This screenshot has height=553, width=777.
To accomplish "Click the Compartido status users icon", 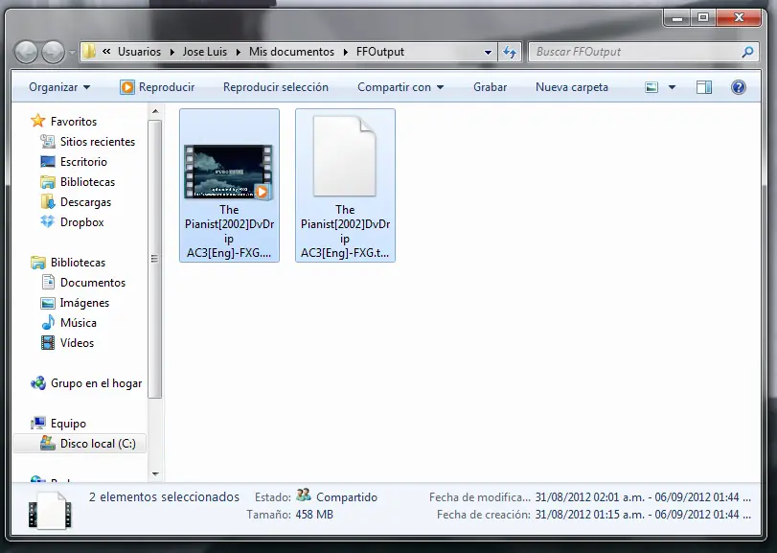I will (x=304, y=495).
